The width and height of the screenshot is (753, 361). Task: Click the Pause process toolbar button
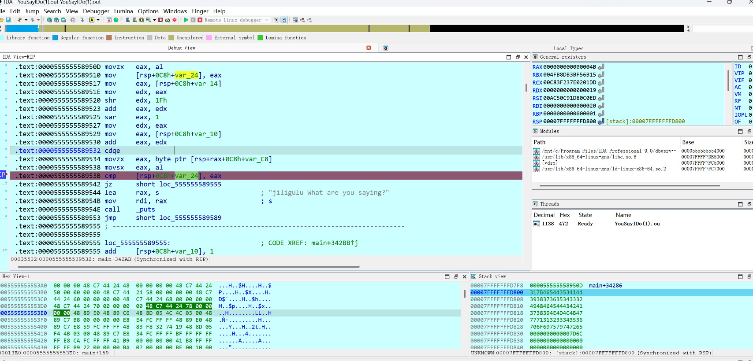(193, 20)
